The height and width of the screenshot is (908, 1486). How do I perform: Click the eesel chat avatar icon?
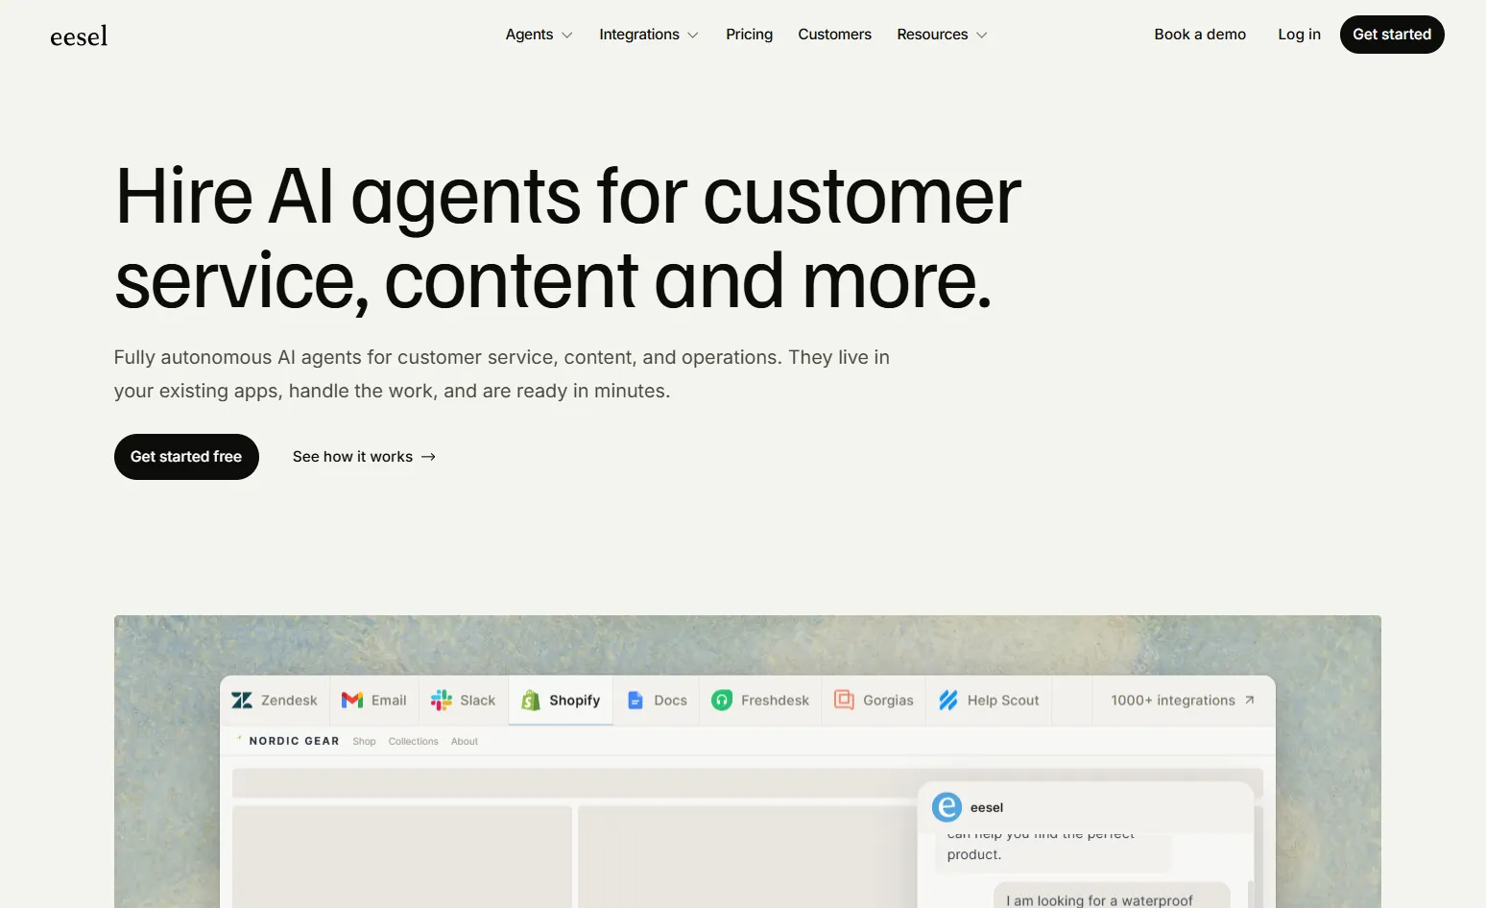click(947, 807)
